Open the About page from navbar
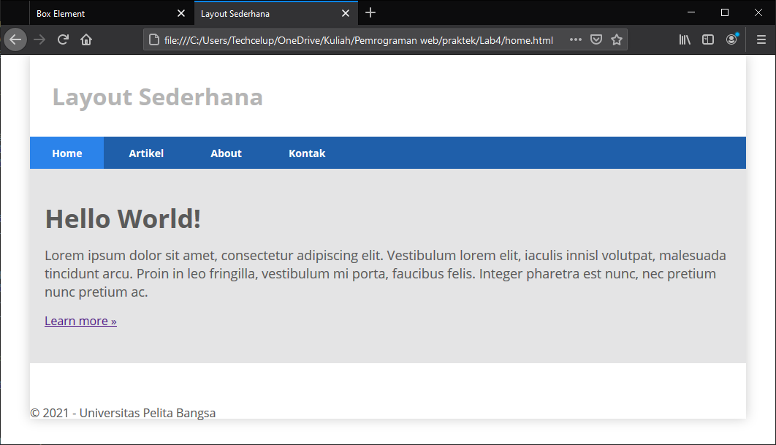 226,153
